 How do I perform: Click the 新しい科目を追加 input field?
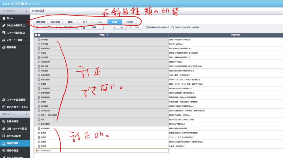[x=101, y=151]
